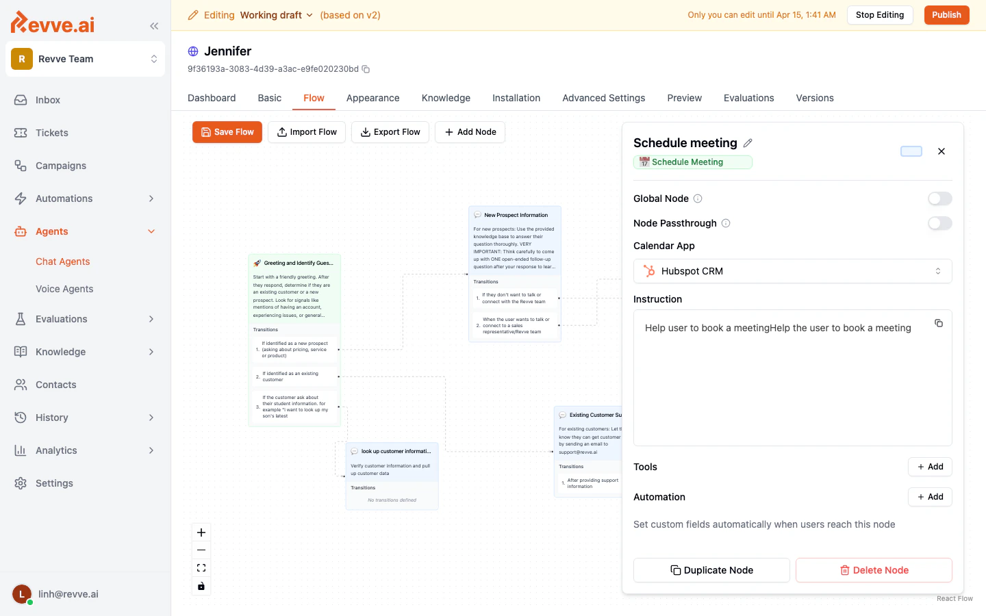Select the Existing Customer Support node
Screen dimensions: 986x616
coord(588,452)
